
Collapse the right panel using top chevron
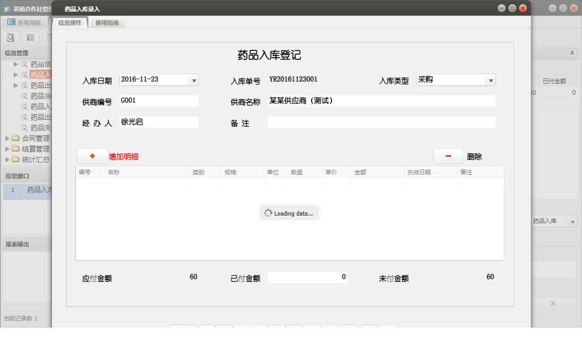coord(572,53)
